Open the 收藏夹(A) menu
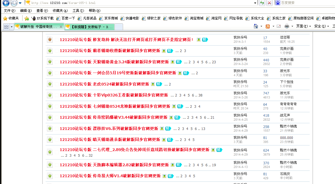This screenshot has width=335, height=184. [60, 11]
